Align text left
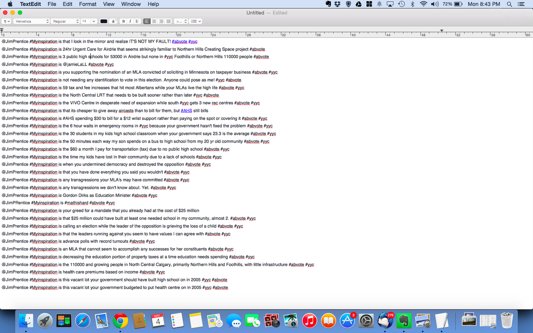Viewport: 533px width, 333px height. 146,21
